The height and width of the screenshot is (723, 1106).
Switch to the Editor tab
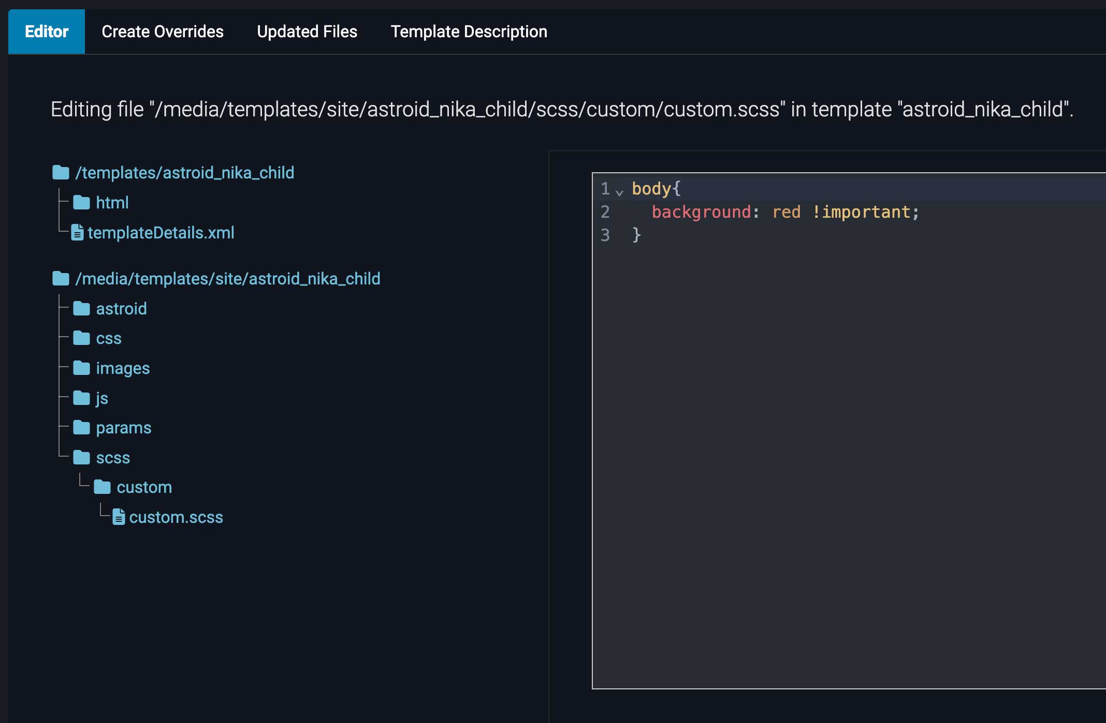point(47,32)
